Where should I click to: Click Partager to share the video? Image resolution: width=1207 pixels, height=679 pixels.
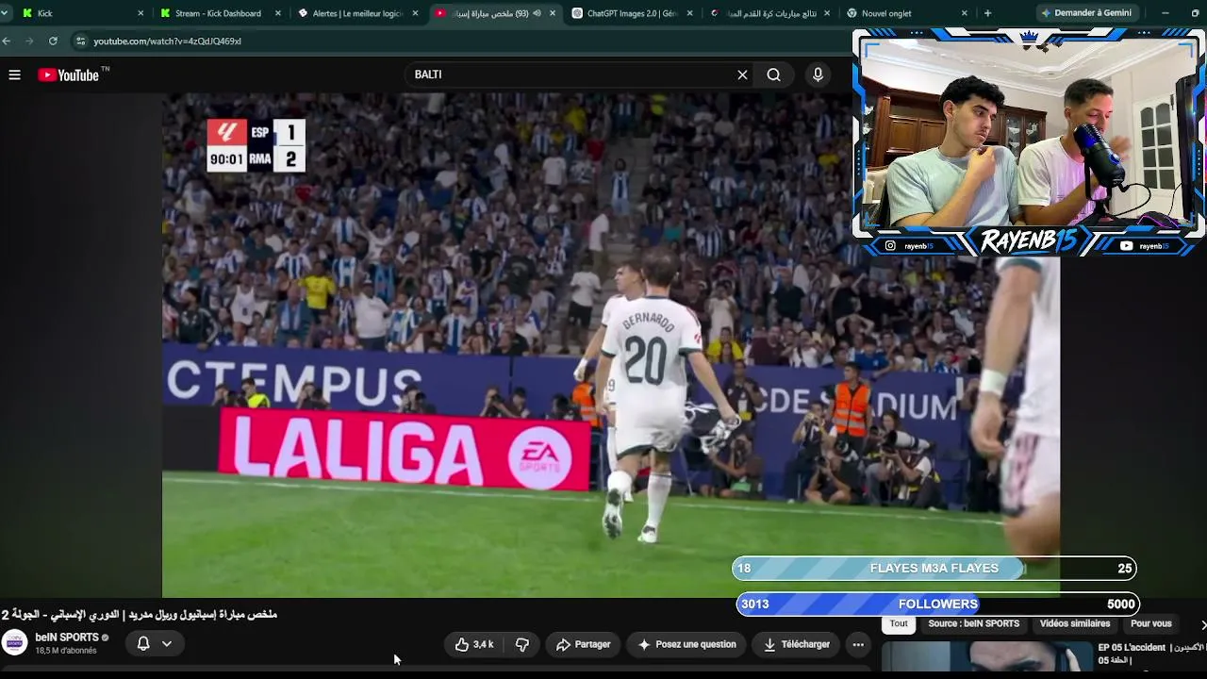[x=583, y=644]
